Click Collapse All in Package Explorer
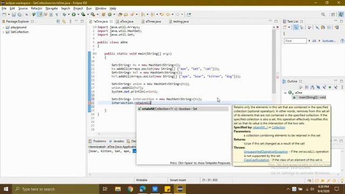The height and width of the screenshot is (194, 345). point(58,22)
